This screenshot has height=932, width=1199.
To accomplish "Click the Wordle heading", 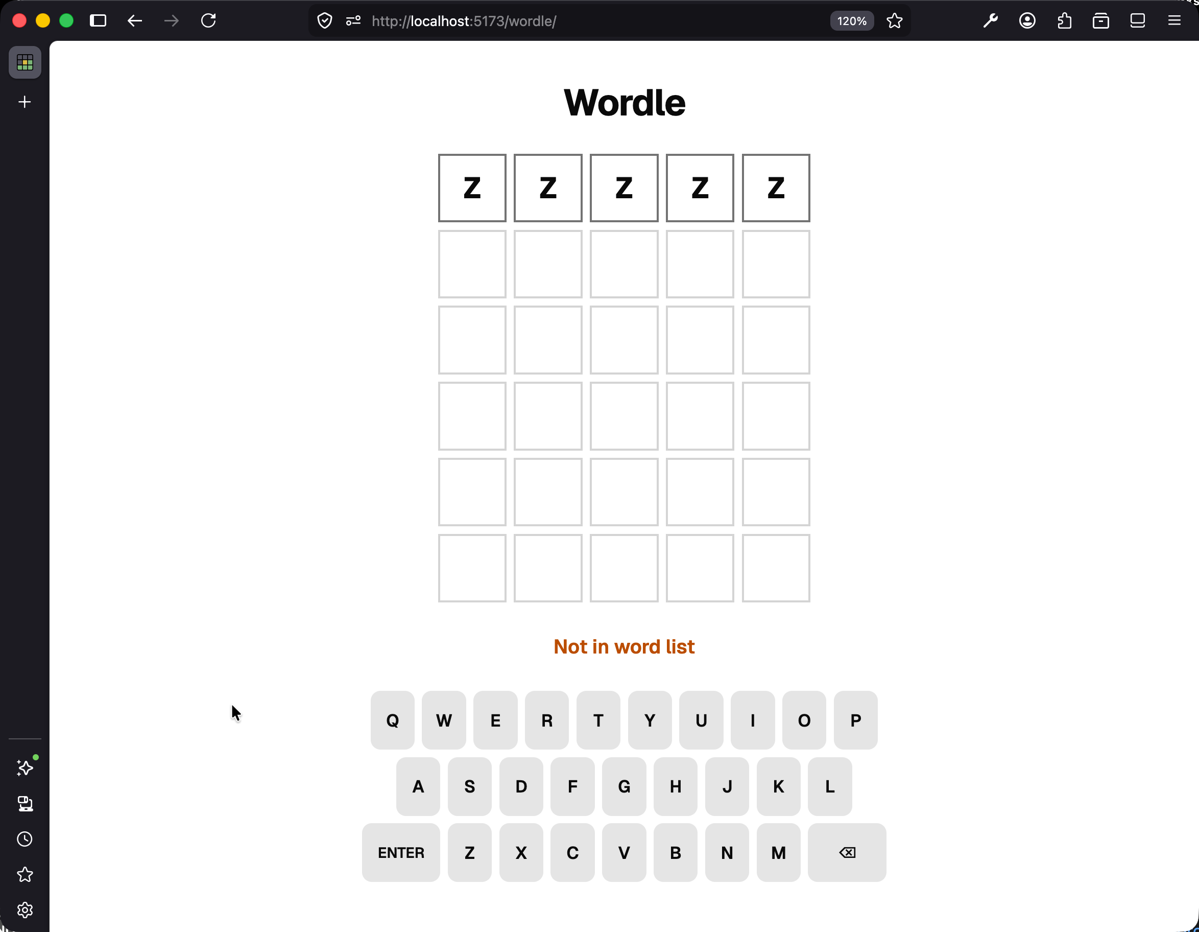I will pos(624,103).
